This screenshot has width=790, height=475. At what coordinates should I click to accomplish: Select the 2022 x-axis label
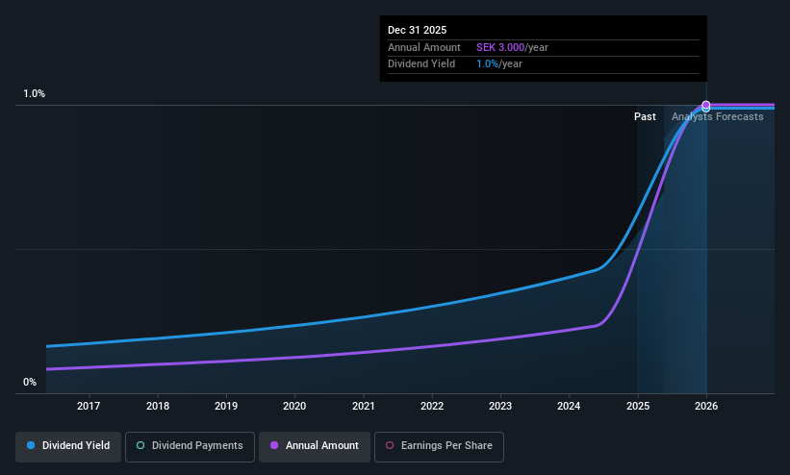click(x=432, y=406)
